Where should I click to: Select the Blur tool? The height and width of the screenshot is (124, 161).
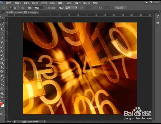[2, 67]
